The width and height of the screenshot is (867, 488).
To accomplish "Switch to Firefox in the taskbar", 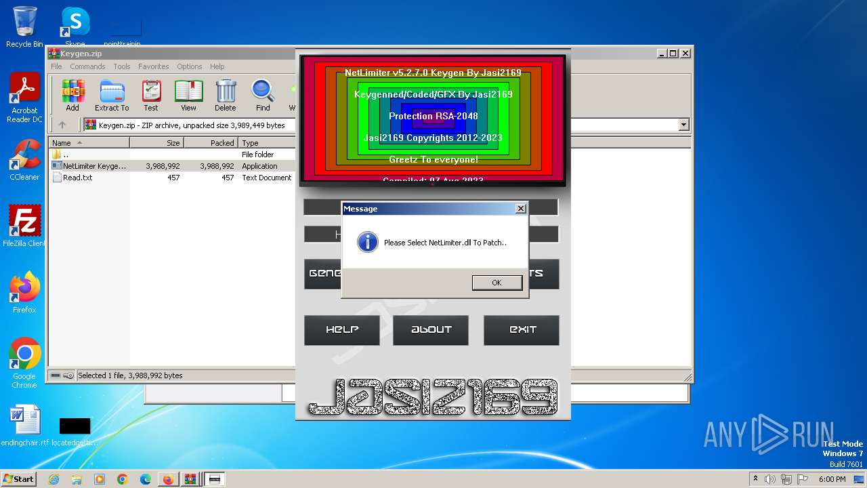I will pos(167,479).
